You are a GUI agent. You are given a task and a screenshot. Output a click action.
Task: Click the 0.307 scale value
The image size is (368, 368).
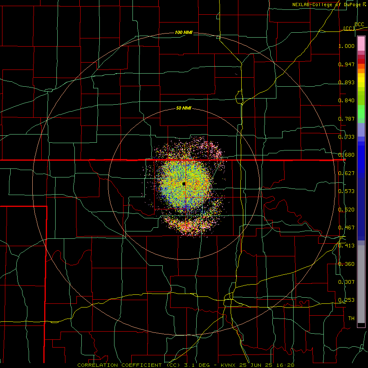[346, 282]
